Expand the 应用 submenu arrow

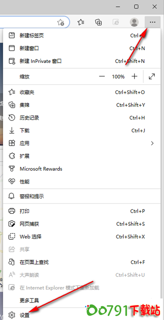[152, 143]
